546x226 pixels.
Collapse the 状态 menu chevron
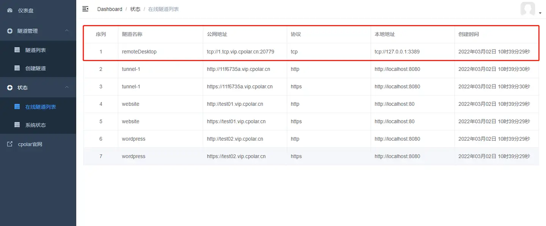67,88
